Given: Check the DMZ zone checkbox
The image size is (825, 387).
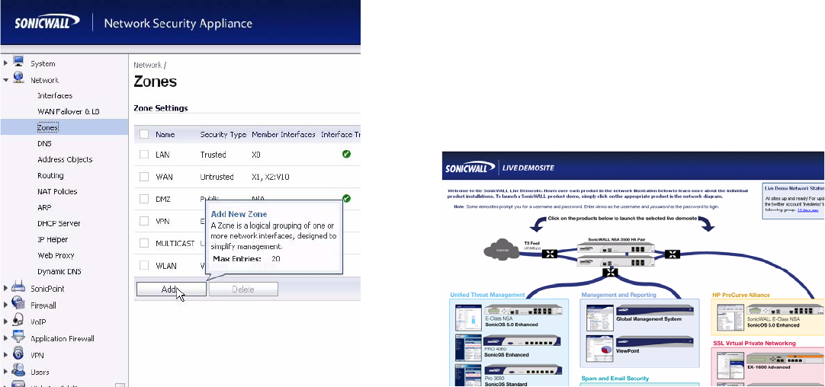Looking at the screenshot, I should [x=144, y=199].
